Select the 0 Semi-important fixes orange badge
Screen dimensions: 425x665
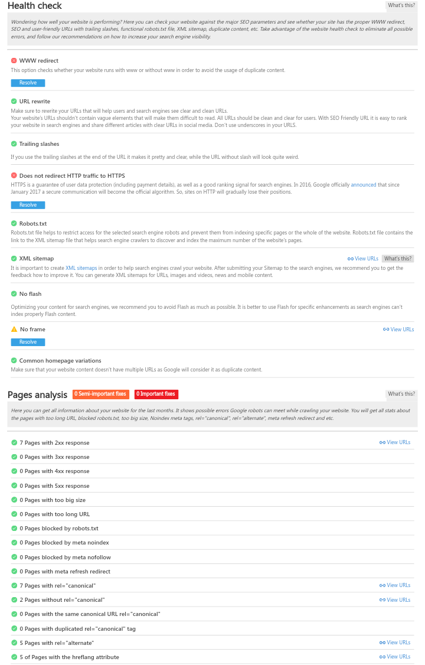click(100, 394)
